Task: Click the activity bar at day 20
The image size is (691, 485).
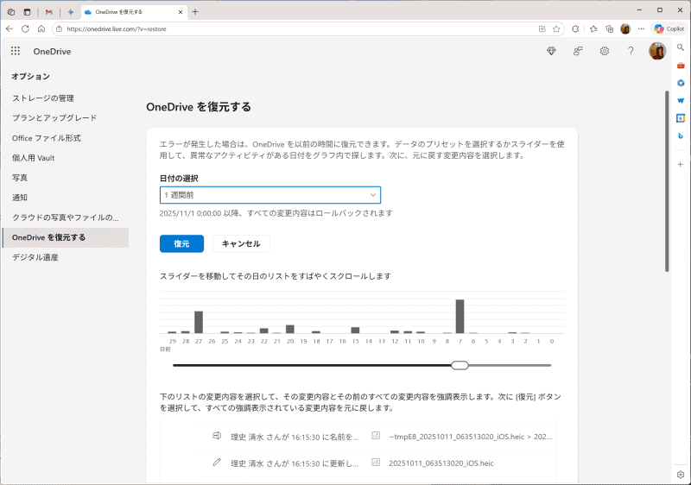Action: 290,329
